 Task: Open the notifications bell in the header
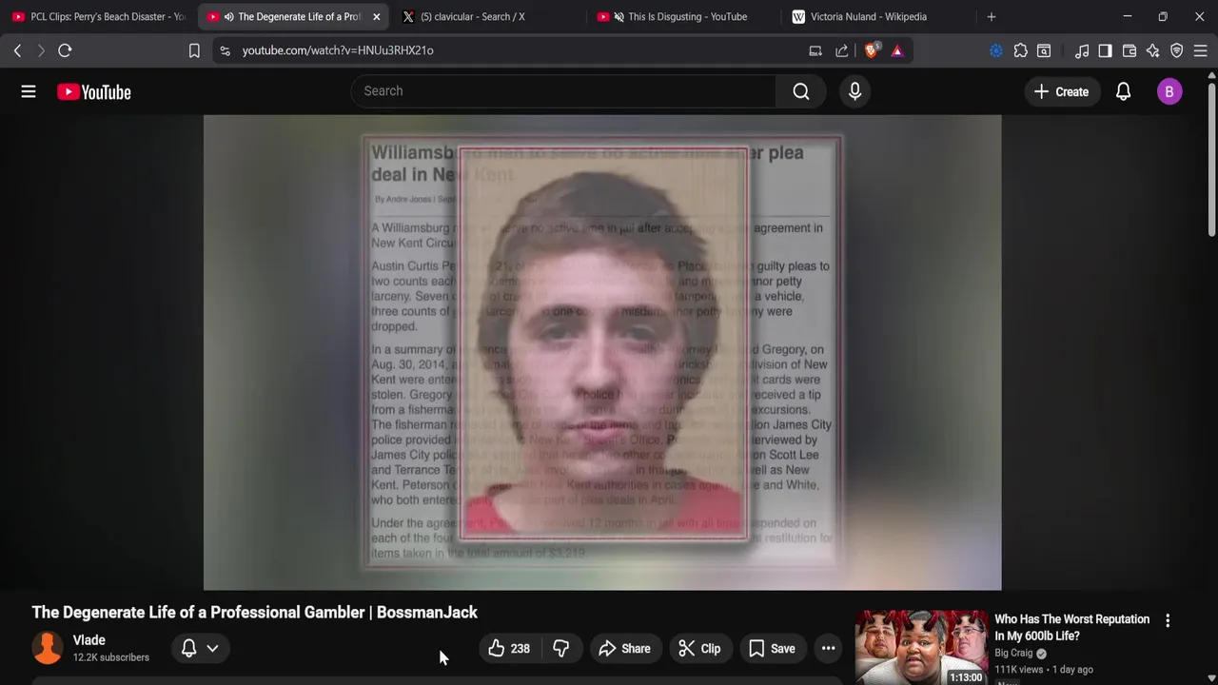tap(1123, 91)
